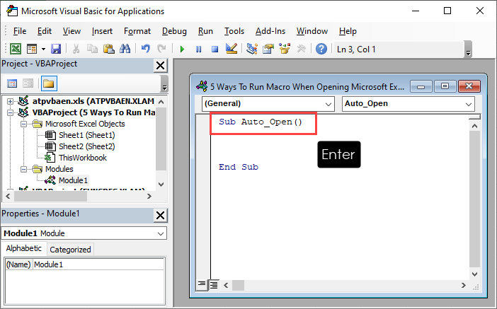The image size is (497, 309).
Task: Open the Add-Ins menu
Action: click(x=270, y=31)
